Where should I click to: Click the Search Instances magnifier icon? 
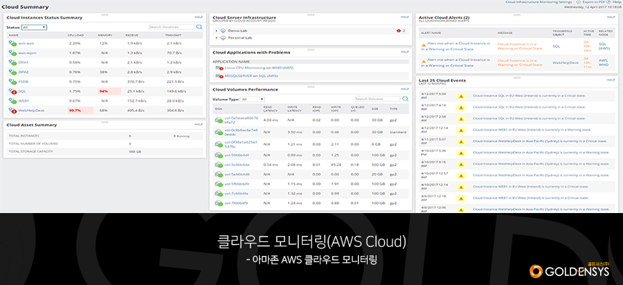199,27
